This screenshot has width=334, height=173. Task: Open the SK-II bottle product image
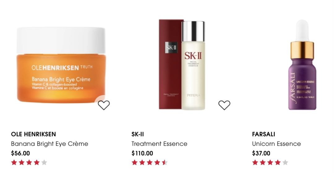click(182, 65)
